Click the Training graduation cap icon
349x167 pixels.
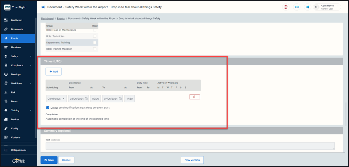pyautogui.click(x=6, y=110)
